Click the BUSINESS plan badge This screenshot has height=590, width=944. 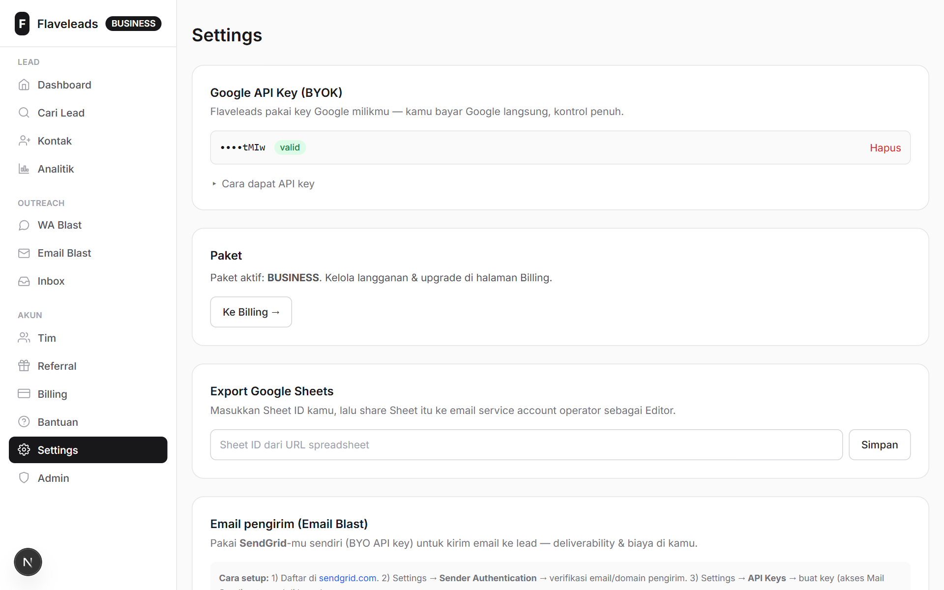[133, 24]
